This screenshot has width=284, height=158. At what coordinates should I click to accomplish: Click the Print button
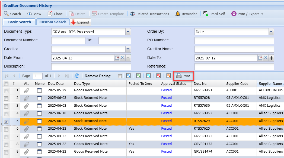(183, 76)
